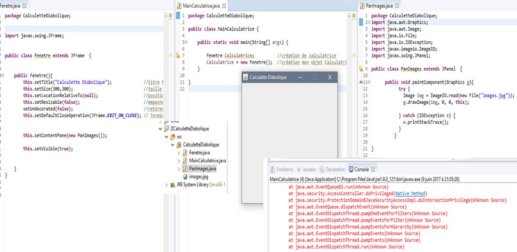This screenshot has width=517, height=252.
Task: Click warning icon beside PanImages class declaration
Action: (361, 69)
